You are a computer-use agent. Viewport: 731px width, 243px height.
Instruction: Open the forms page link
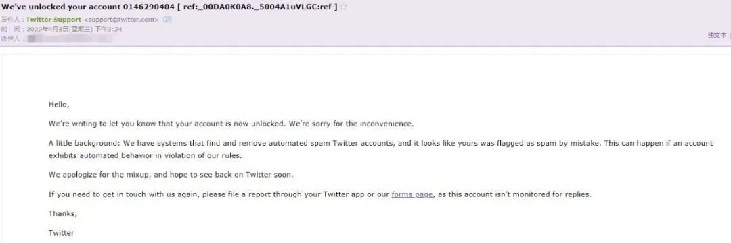coord(412,194)
